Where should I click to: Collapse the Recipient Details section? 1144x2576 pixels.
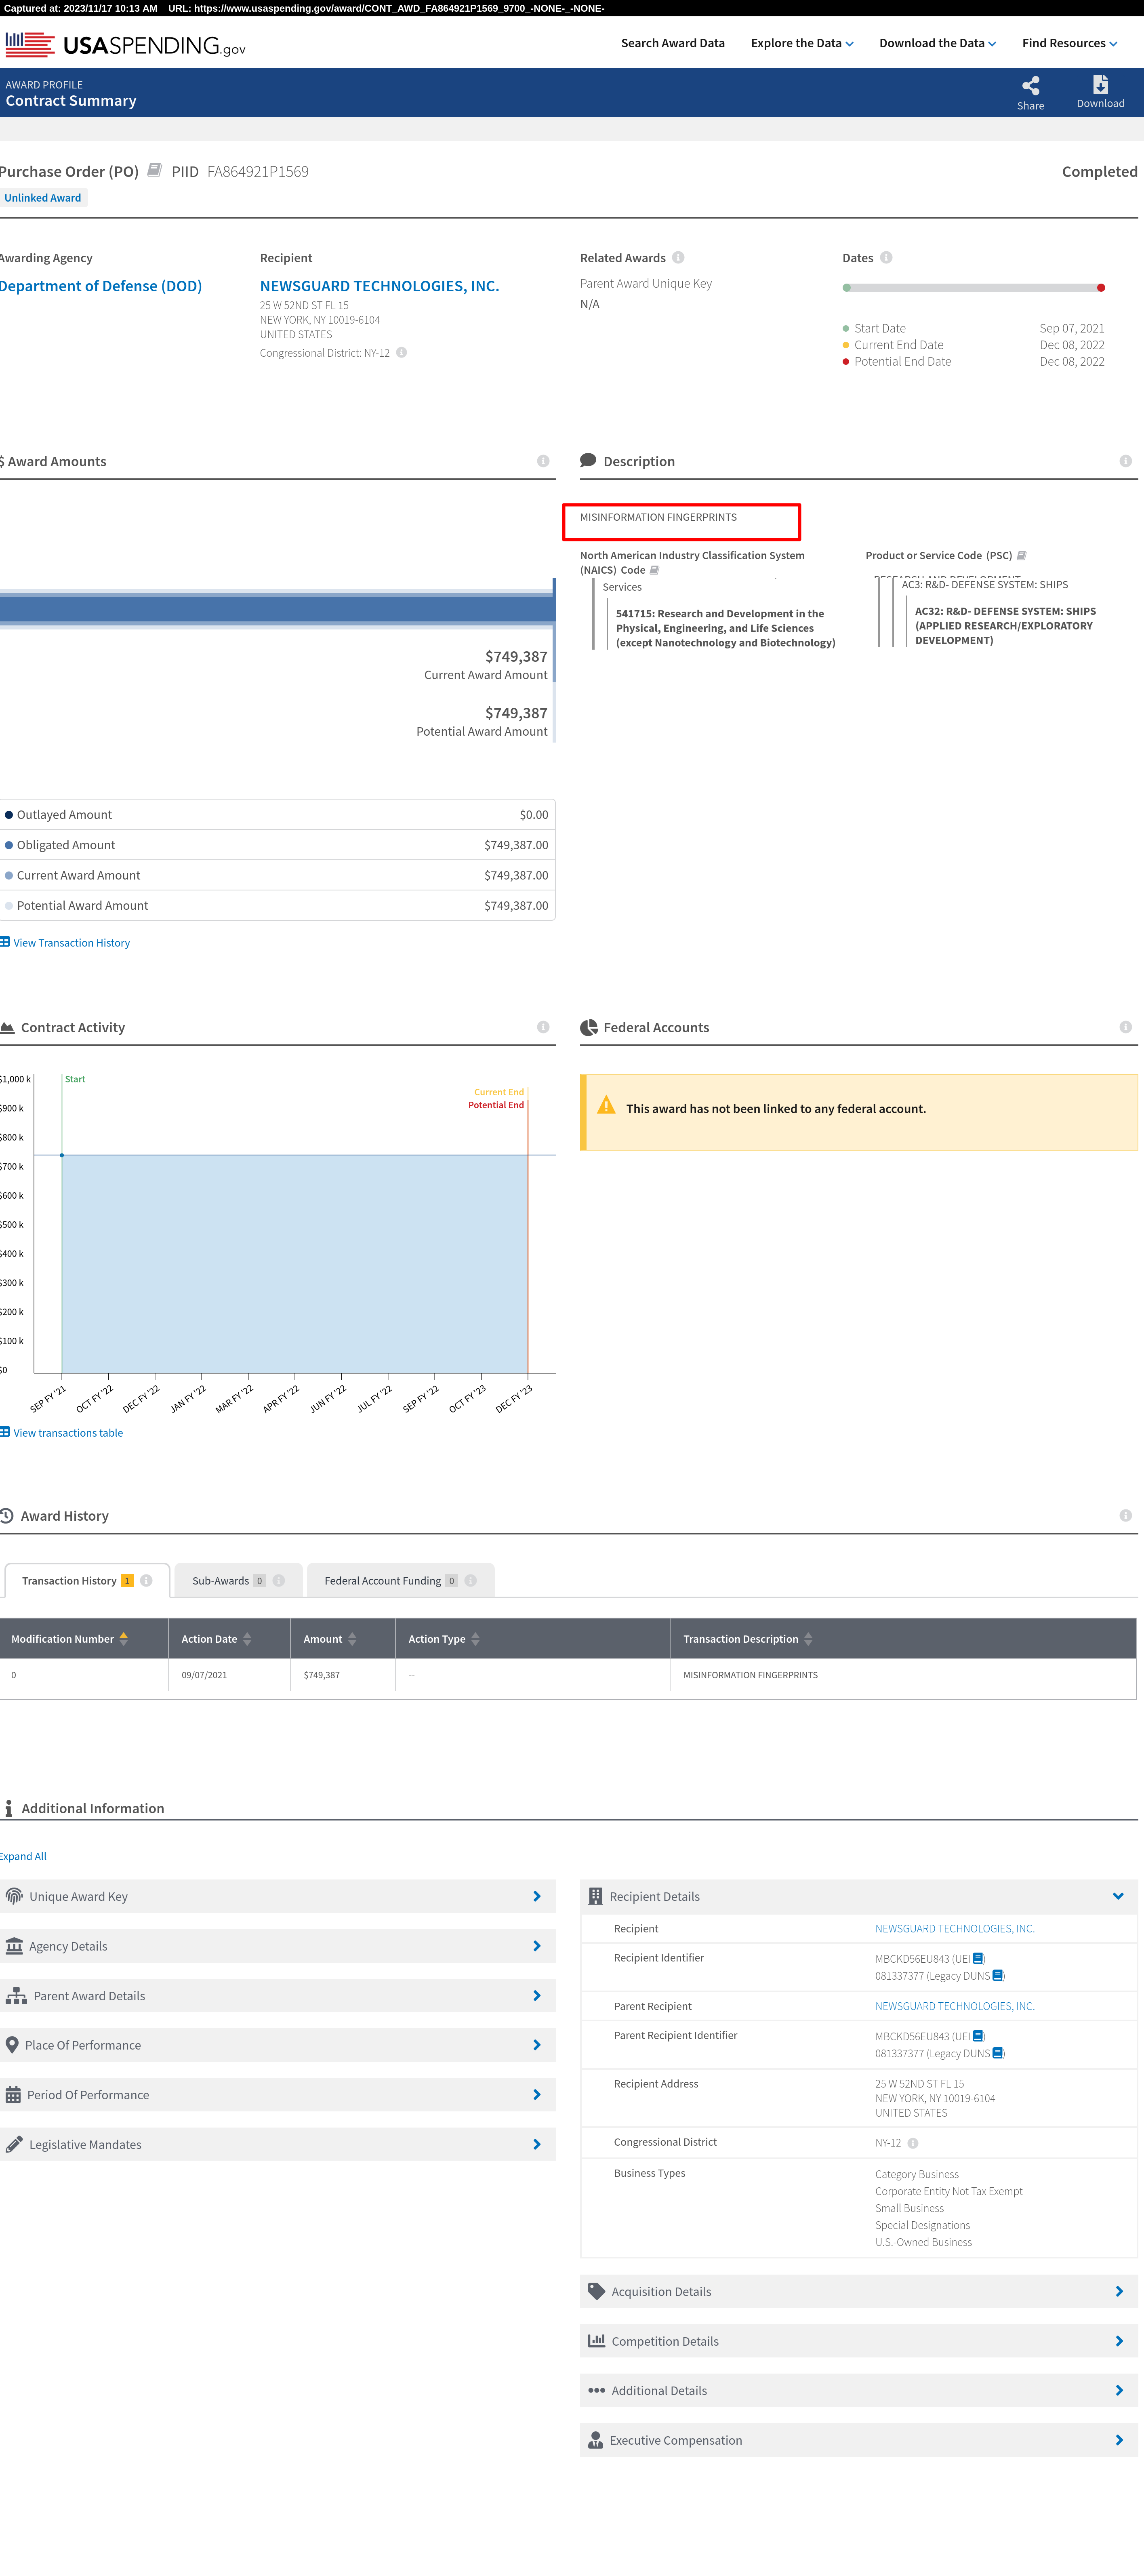[858, 1896]
